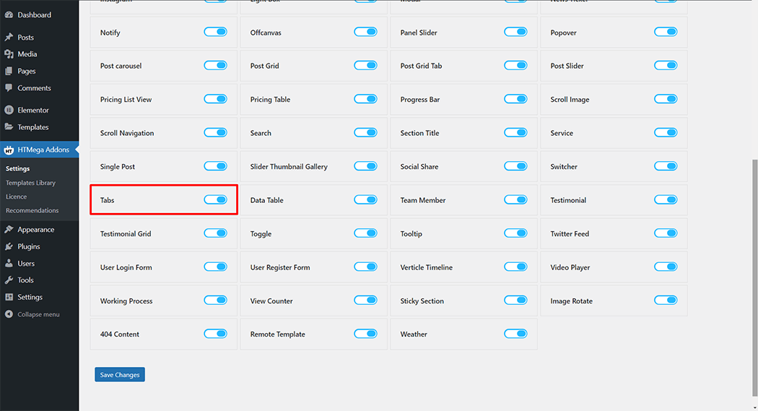The width and height of the screenshot is (758, 411).
Task: Click the Post Grid Tab label
Action: 421,66
